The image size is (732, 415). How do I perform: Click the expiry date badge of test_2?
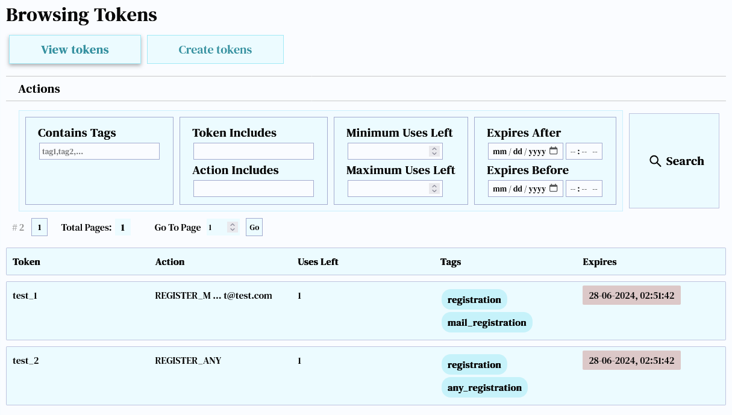631,360
